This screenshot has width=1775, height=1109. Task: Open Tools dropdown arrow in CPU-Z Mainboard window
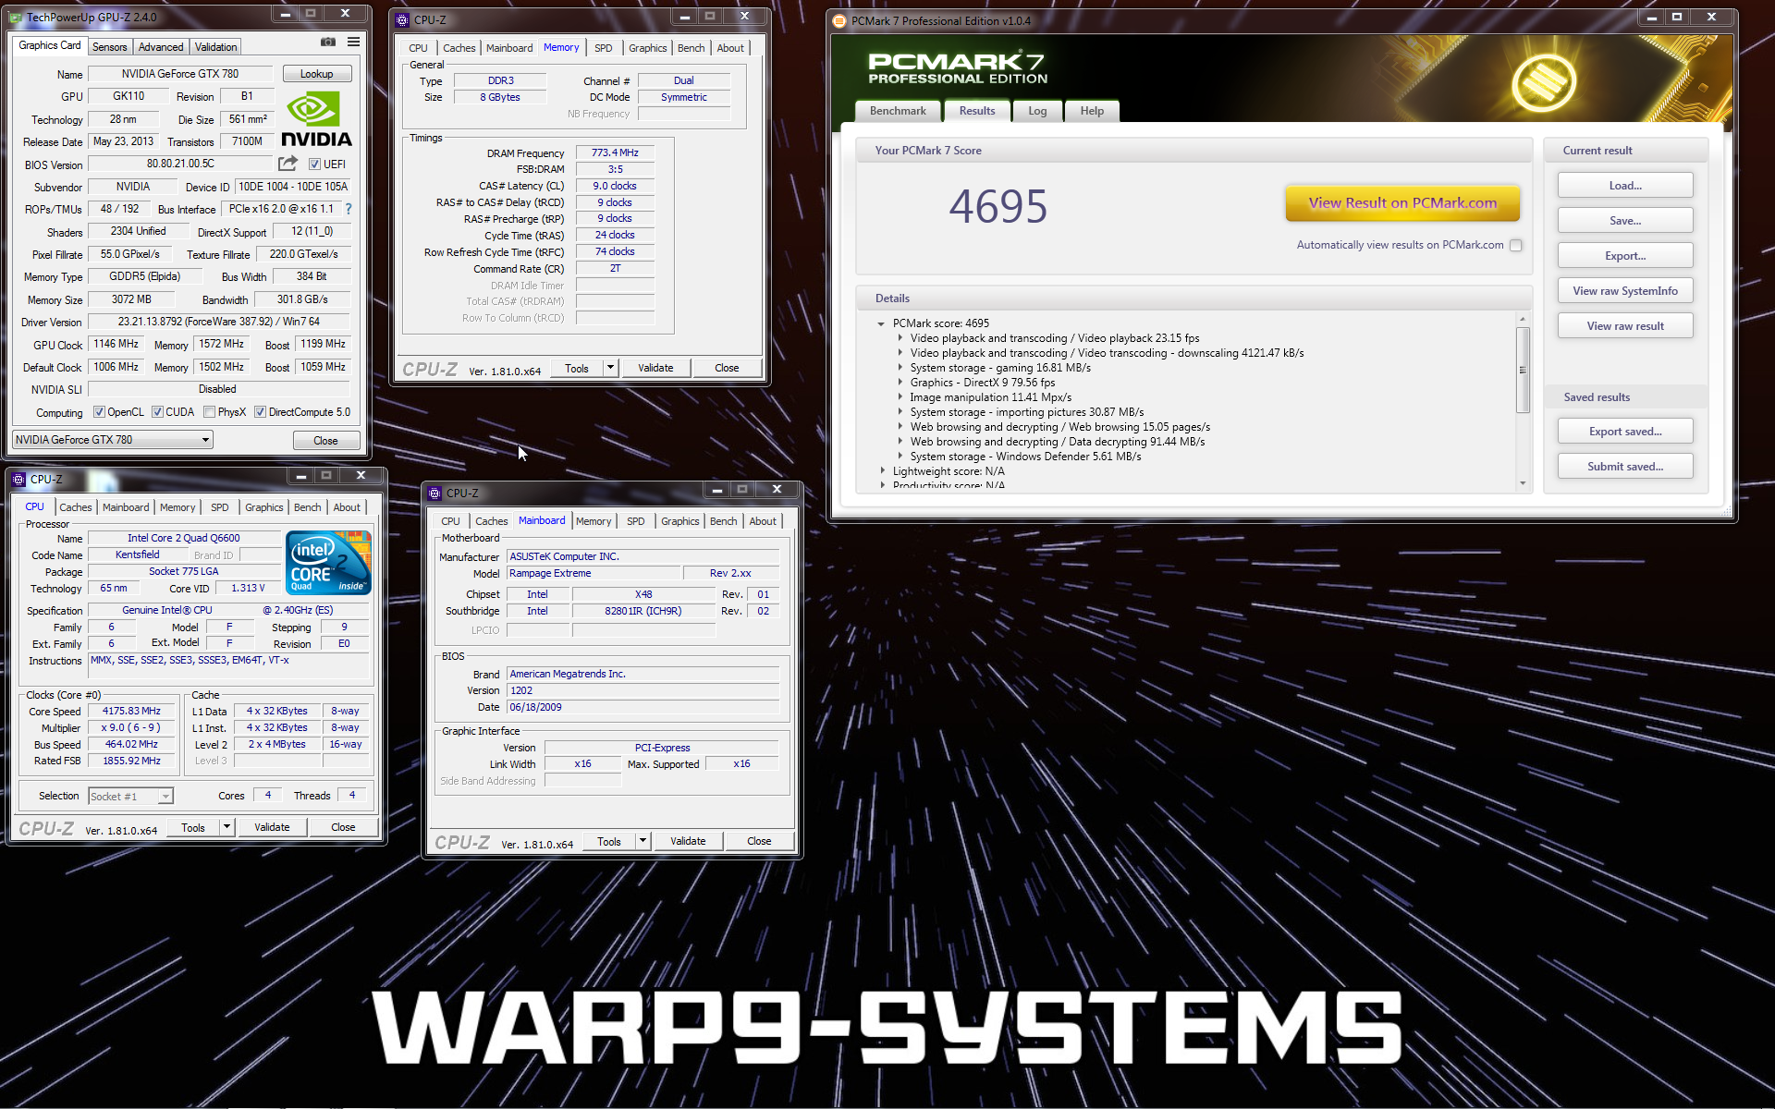pos(643,841)
